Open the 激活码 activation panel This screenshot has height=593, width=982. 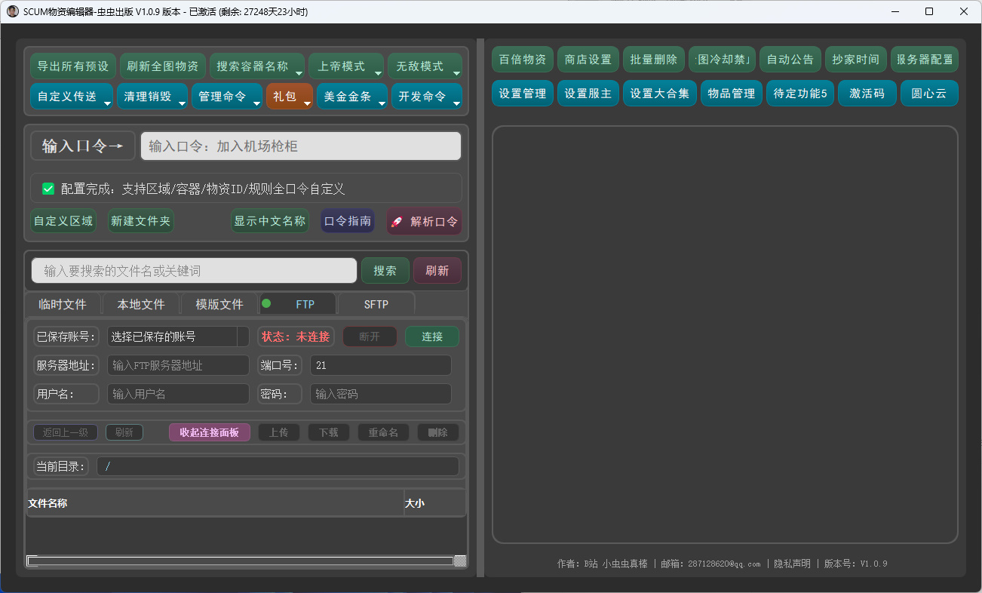867,94
